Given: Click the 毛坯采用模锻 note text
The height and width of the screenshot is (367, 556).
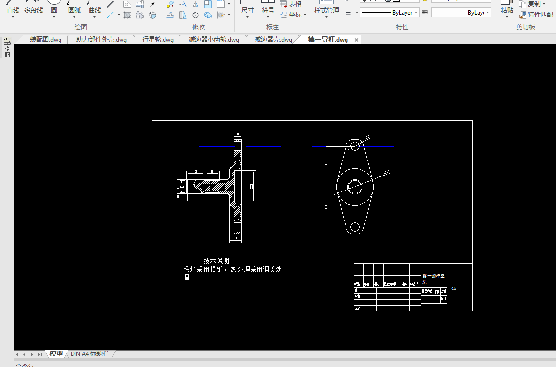Looking at the screenshot, I should click(203, 270).
